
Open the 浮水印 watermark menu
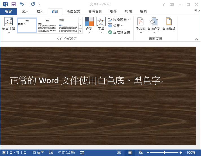point(141,25)
